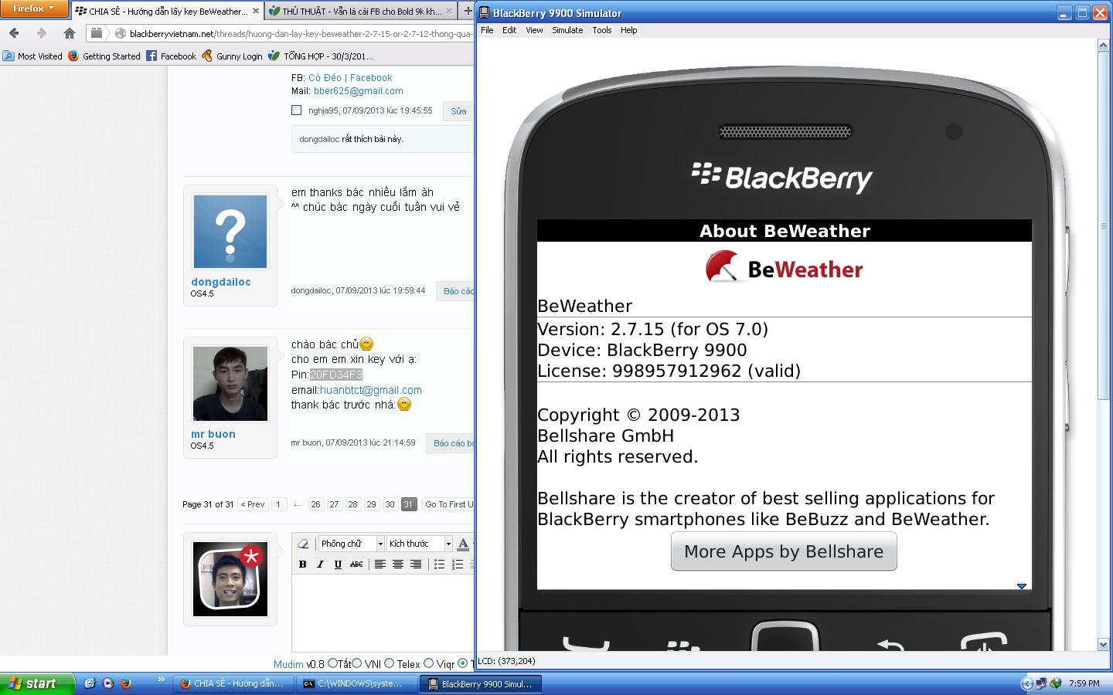This screenshot has height=695, width=1113.
Task: Tick the checkbox beside the nghja95 post
Action: [x=296, y=110]
